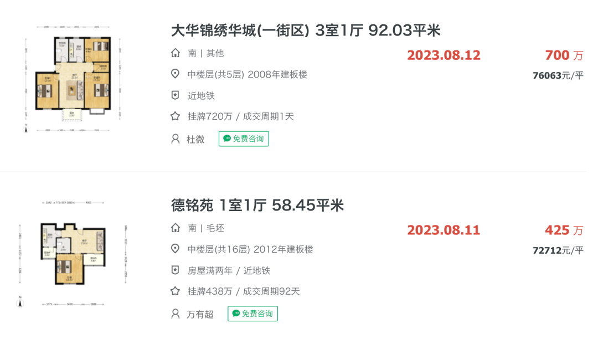The width and height of the screenshot is (598, 344).
Task: Select agent name 万有超
Action: pos(200,314)
